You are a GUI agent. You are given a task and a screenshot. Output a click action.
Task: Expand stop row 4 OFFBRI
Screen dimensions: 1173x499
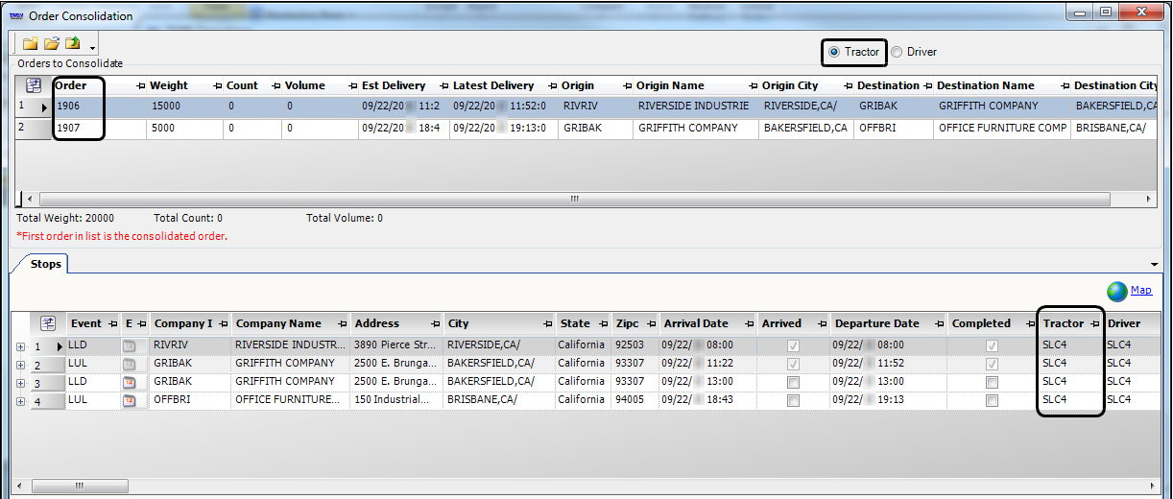(x=21, y=400)
